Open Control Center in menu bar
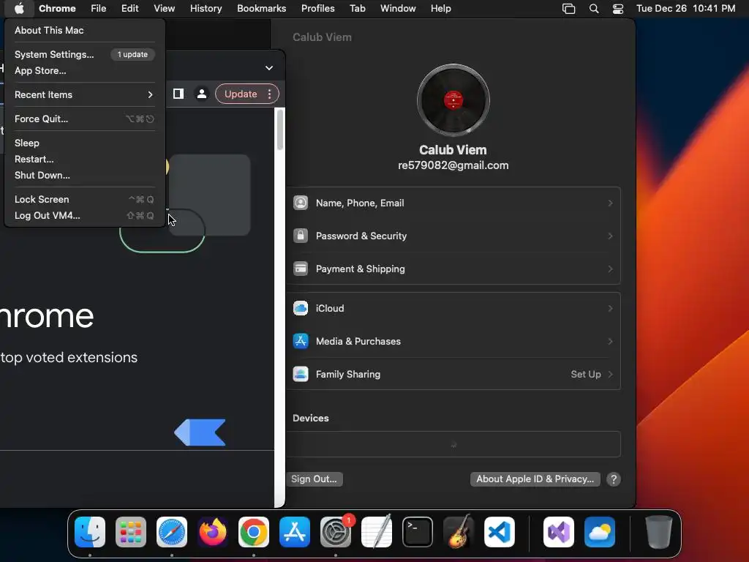 point(618,9)
